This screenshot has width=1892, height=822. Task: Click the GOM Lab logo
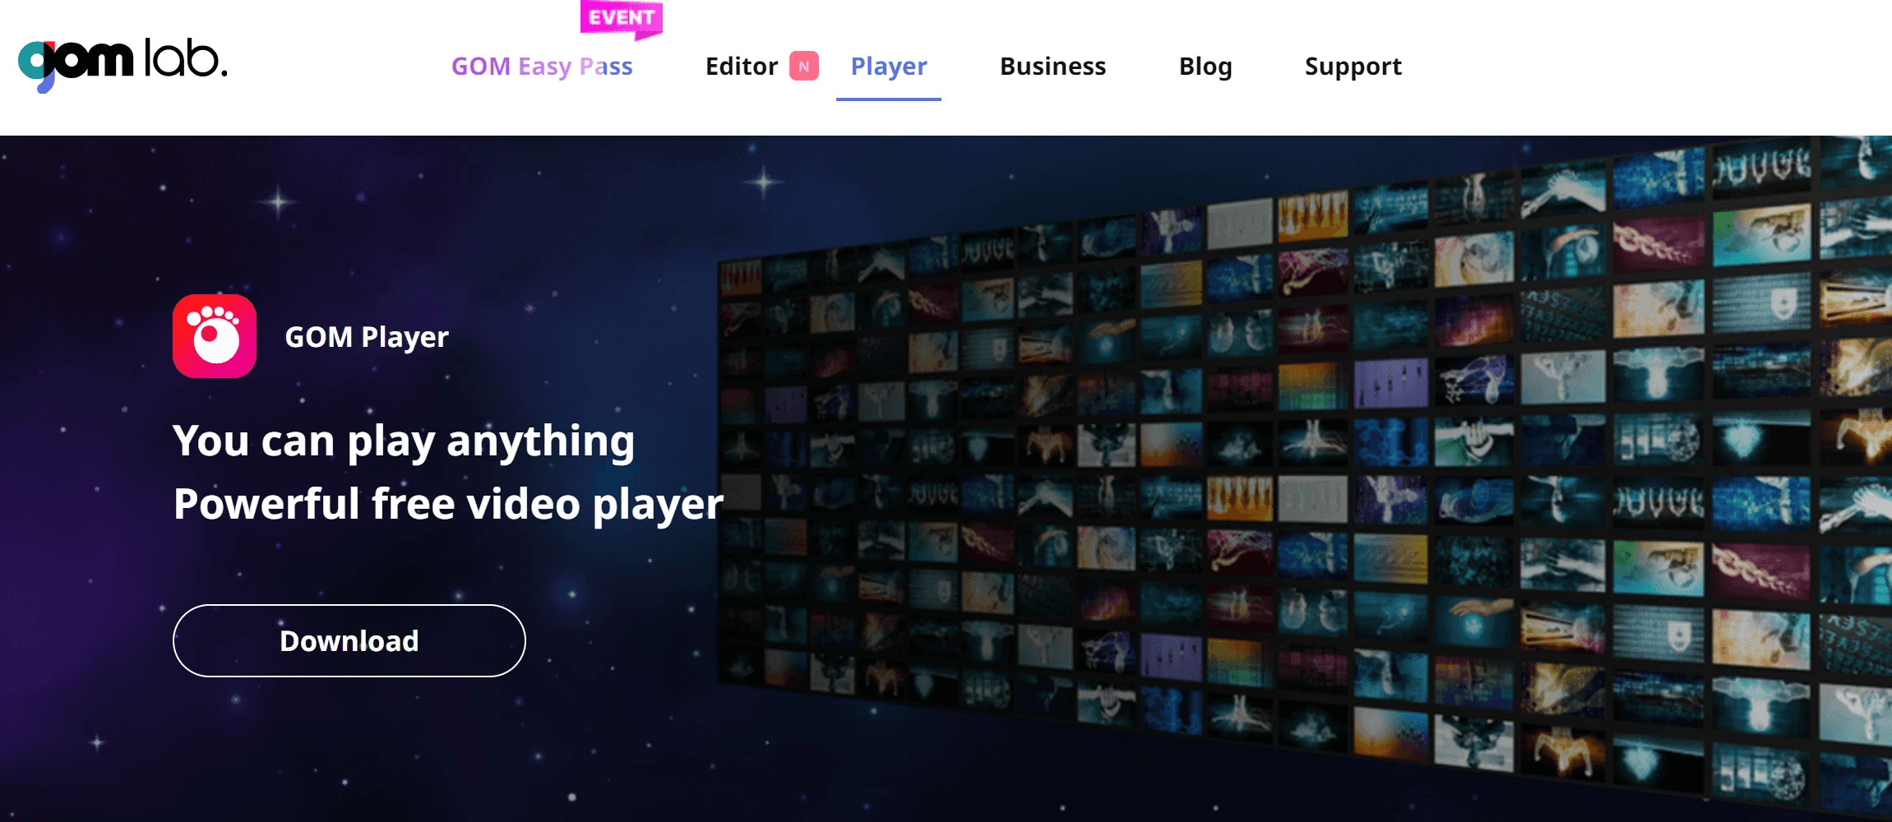click(123, 64)
